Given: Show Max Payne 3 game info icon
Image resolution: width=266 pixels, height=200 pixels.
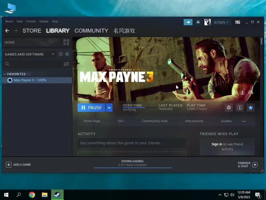Looking at the screenshot, I should click(x=240, y=108).
